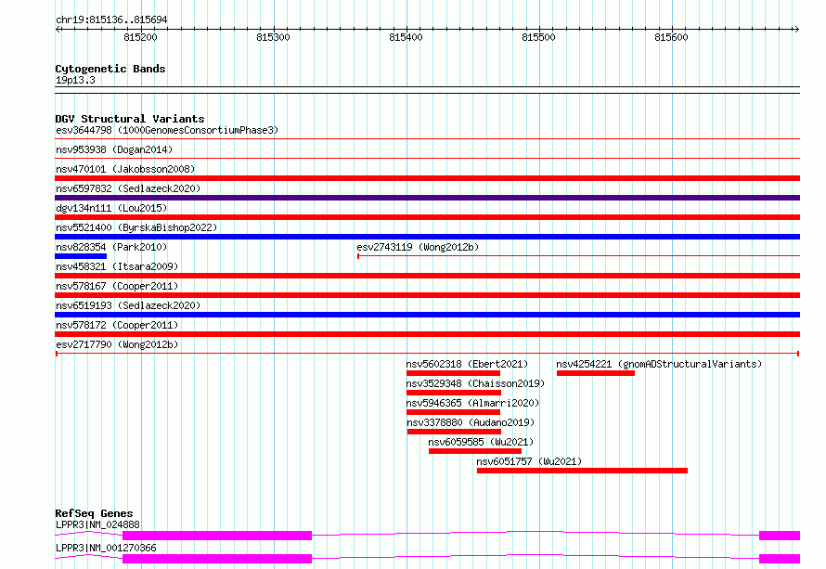Open nsv3529348 (Chaisson2019) variant label
The image size is (826, 569).
point(475,383)
